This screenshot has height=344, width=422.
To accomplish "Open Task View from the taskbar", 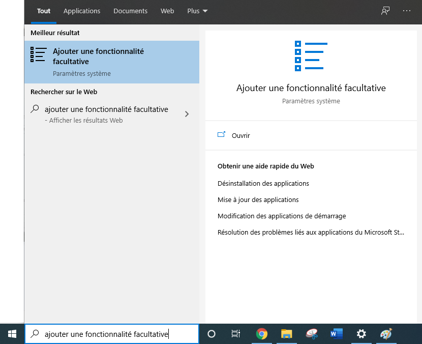I will coord(235,334).
